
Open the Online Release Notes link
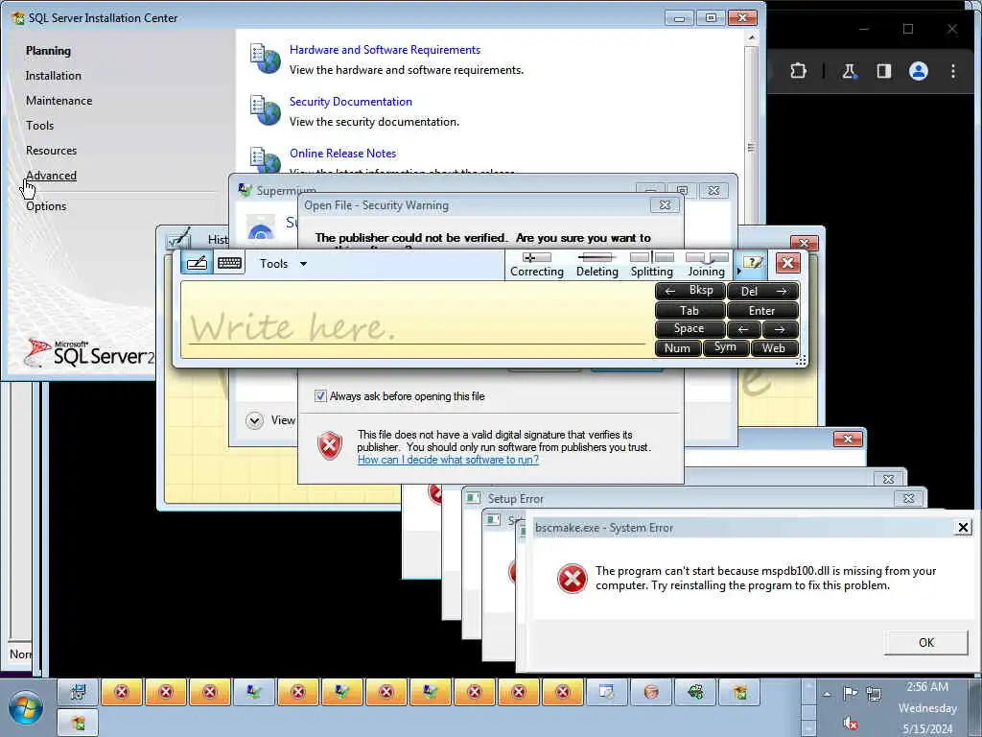[342, 153]
